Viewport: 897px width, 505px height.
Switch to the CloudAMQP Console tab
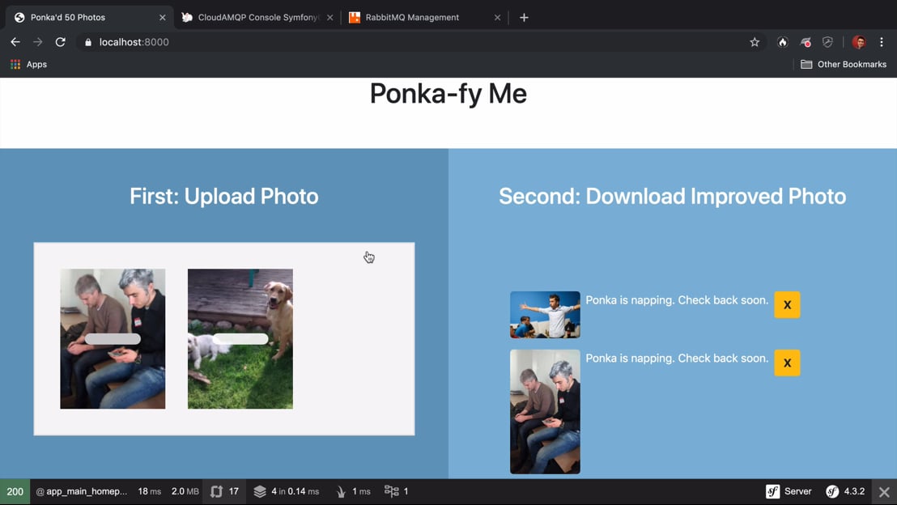(258, 17)
